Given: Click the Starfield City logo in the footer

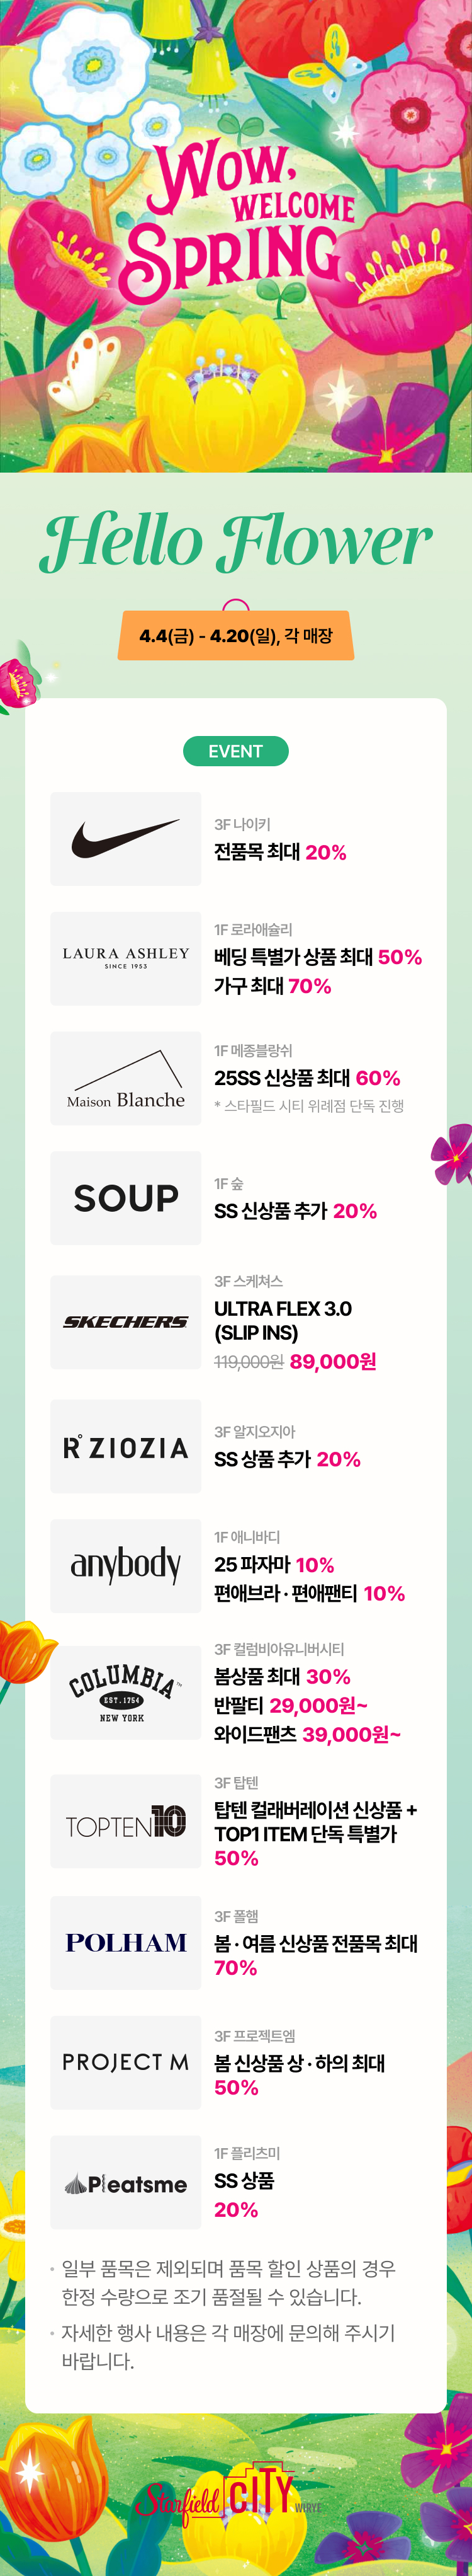Looking at the screenshot, I should (x=228, y=2496).
